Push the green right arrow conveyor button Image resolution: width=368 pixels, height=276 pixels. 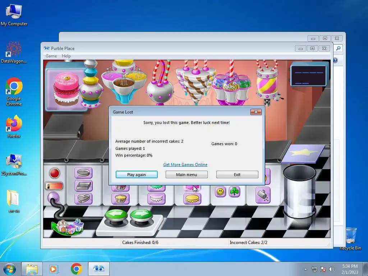[x=141, y=215]
